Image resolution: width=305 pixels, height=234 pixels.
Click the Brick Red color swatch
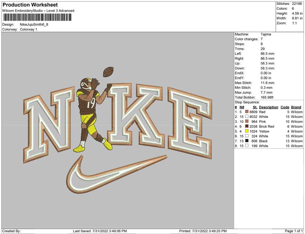(x=247, y=126)
